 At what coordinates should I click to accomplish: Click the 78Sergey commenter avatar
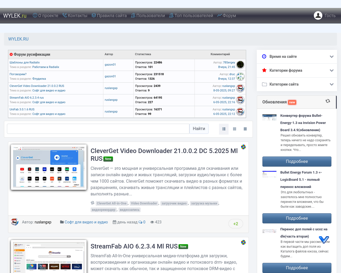[x=240, y=65]
